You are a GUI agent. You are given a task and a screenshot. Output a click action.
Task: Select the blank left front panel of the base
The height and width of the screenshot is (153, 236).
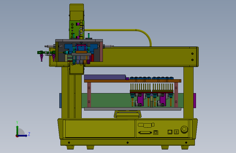[100, 128]
